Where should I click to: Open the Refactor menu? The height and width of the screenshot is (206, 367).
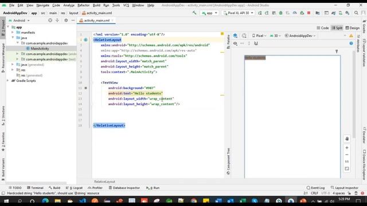84,5
